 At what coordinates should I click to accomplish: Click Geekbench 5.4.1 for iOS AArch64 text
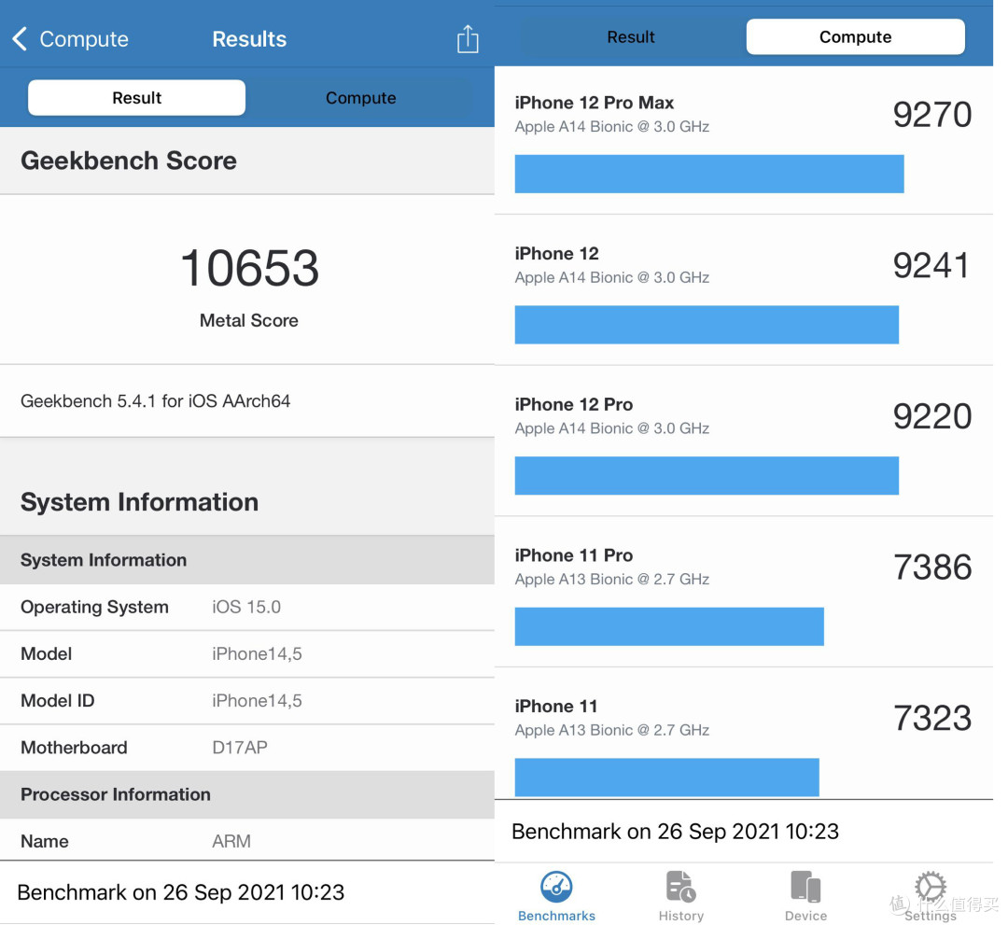[x=156, y=401]
